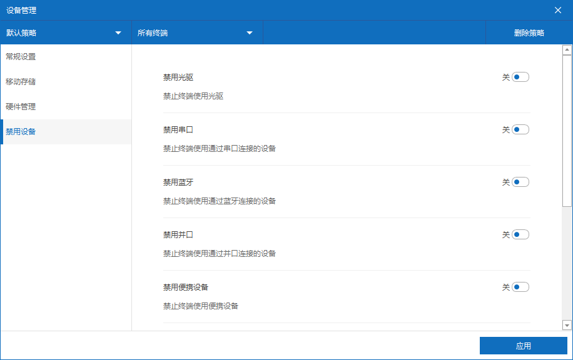This screenshot has width=573, height=360.
Task: Click the 禁止终端使用通过串口连接的设备 description
Action: (220, 149)
